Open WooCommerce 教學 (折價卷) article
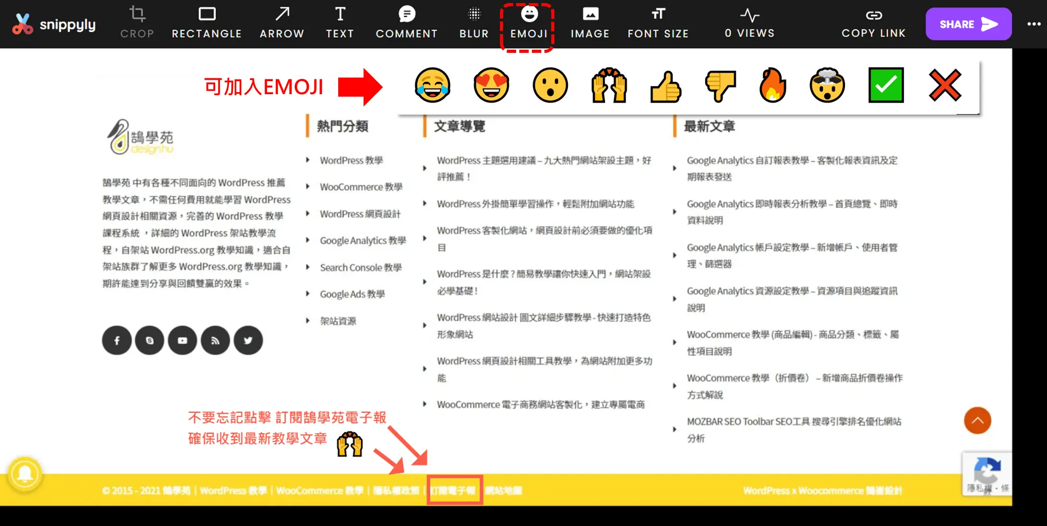The image size is (1047, 526). [x=795, y=386]
